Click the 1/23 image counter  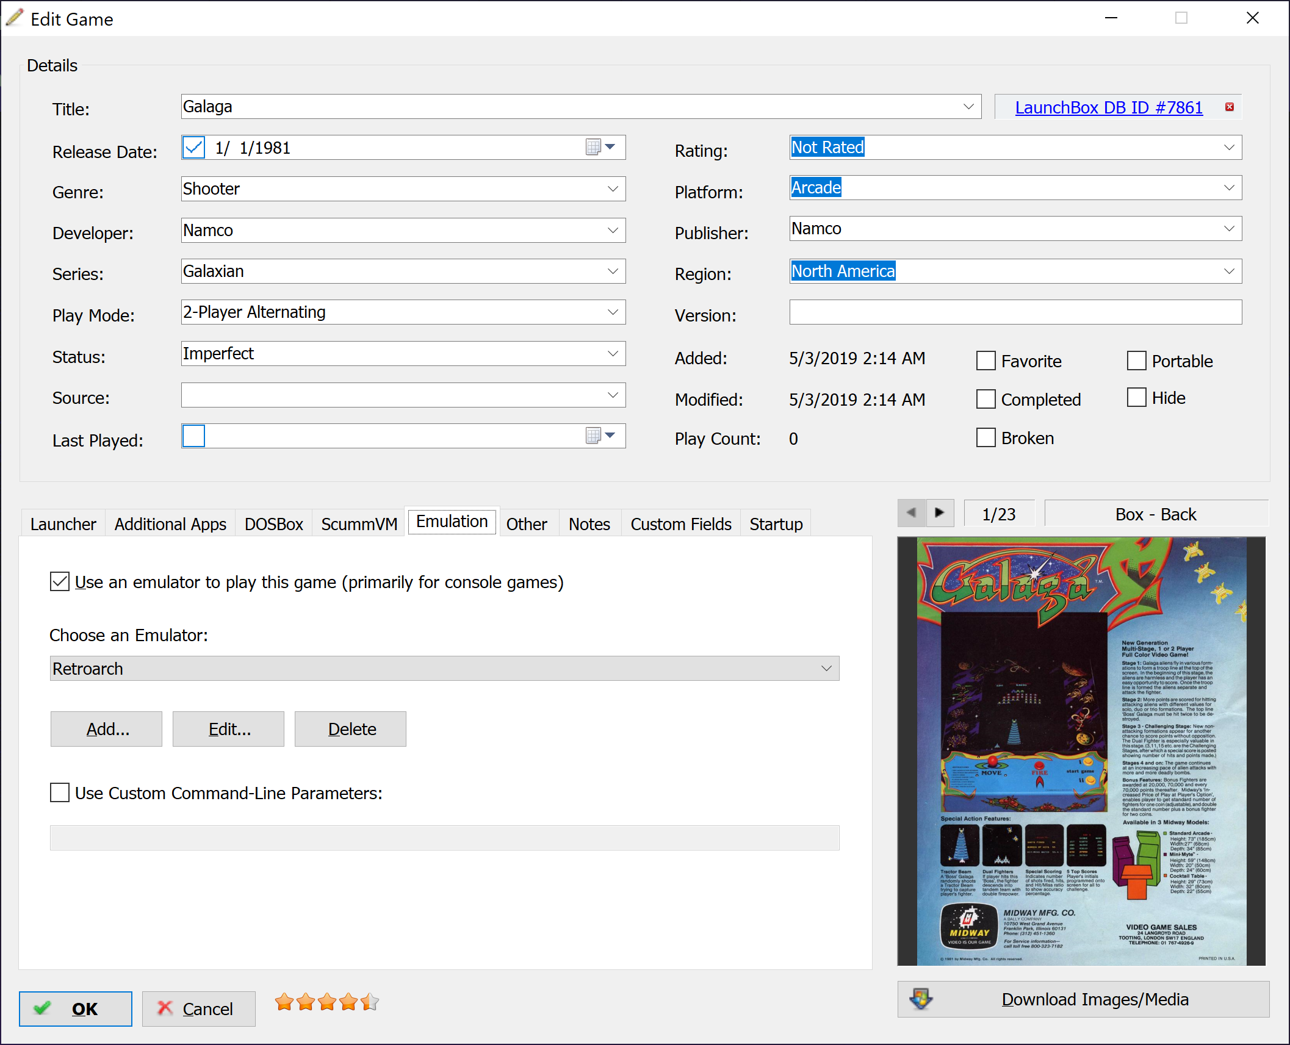tap(999, 514)
